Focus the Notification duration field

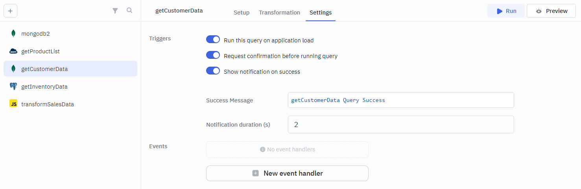tap(401, 124)
